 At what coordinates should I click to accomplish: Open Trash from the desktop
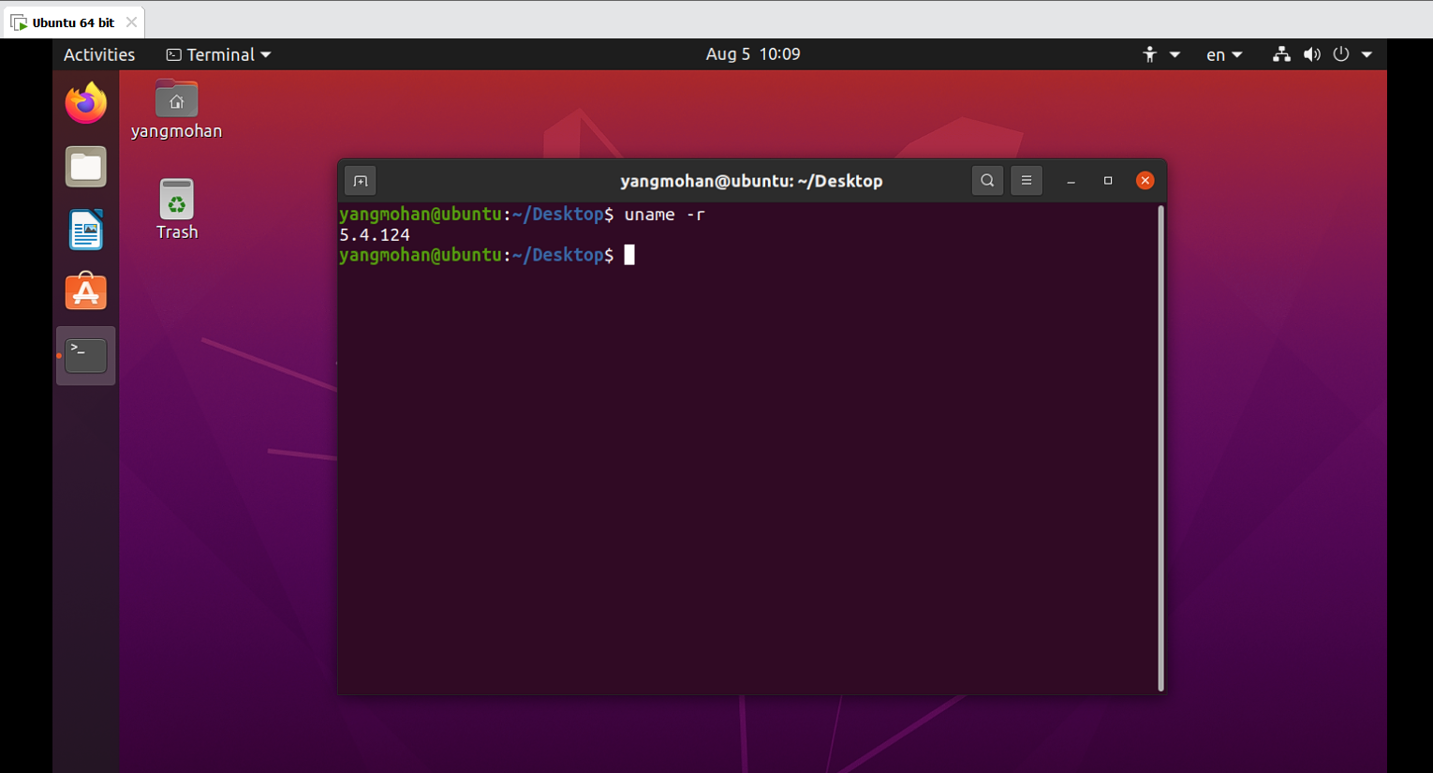click(176, 200)
